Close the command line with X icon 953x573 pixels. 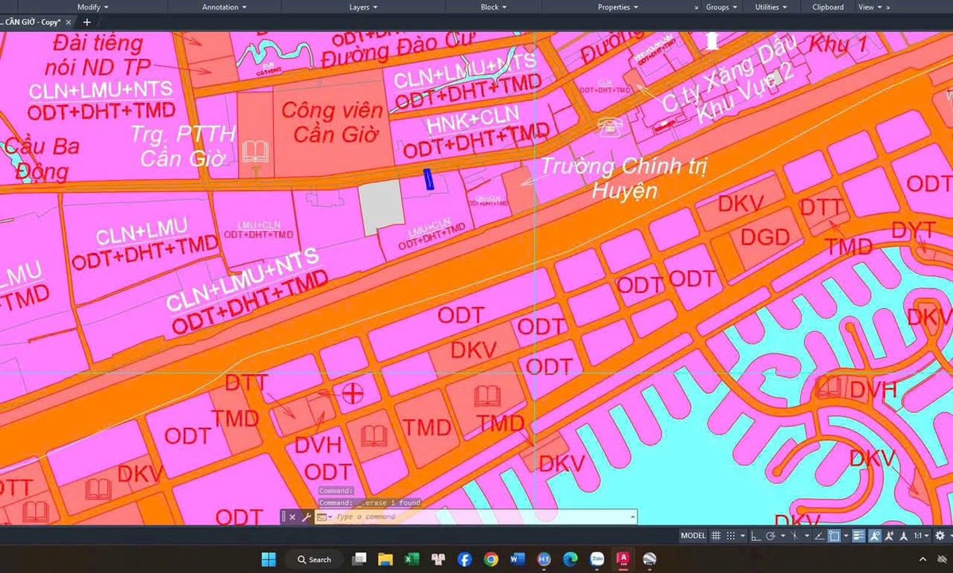click(292, 517)
